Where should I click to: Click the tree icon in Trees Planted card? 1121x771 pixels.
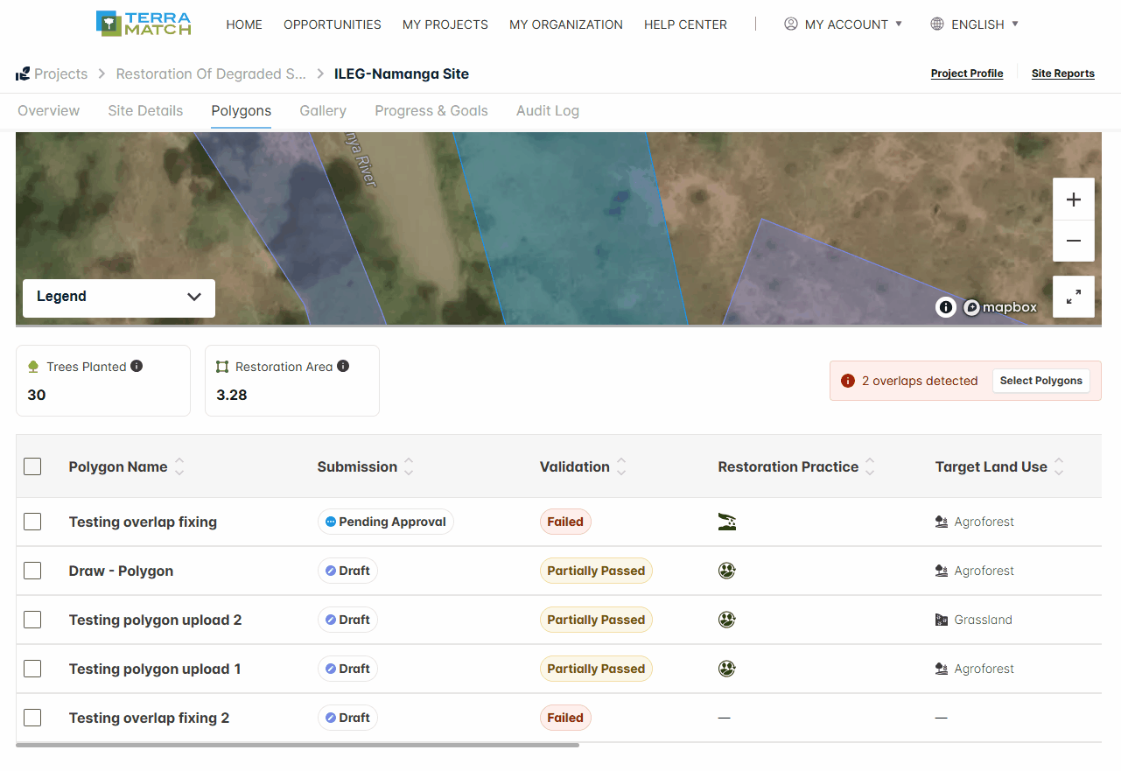34,367
